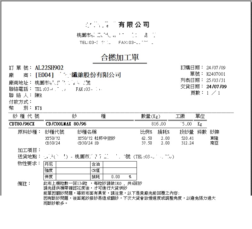Click the raw yarn code XT50/72
This screenshot has height=229, width=252.
pyautogui.click(x=53, y=138)
